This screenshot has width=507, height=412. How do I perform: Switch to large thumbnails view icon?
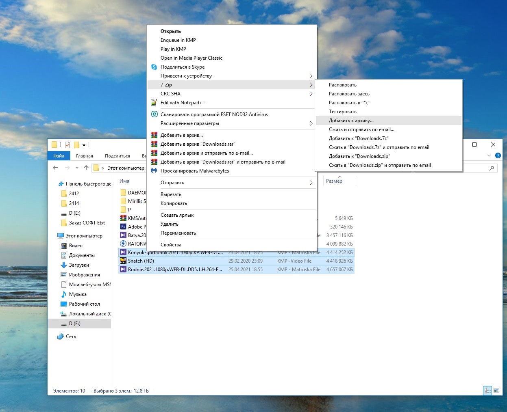pos(496,390)
